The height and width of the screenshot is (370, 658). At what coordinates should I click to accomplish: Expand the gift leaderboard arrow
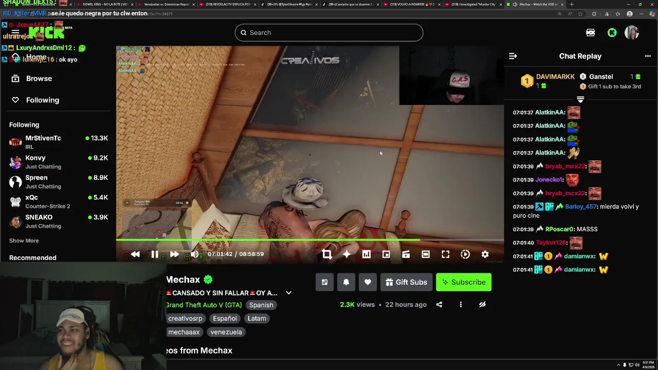580,99
